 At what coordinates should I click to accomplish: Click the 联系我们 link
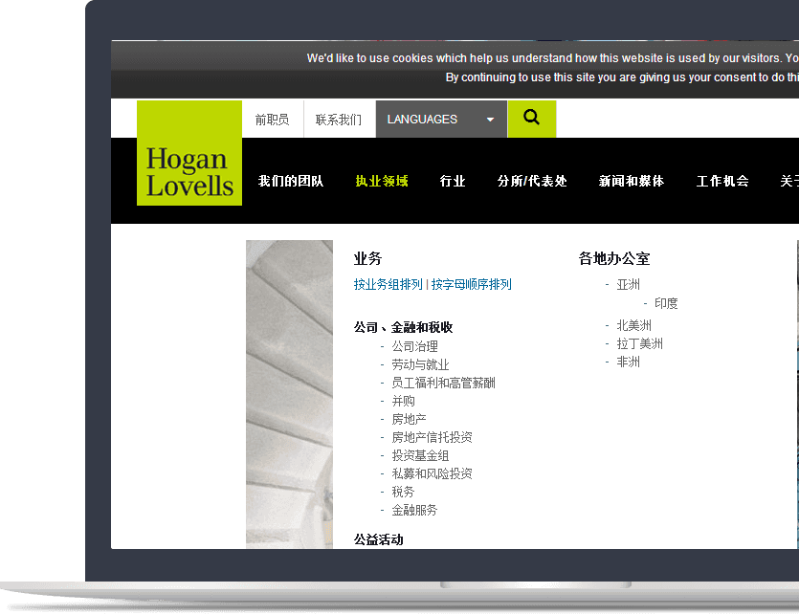(338, 119)
